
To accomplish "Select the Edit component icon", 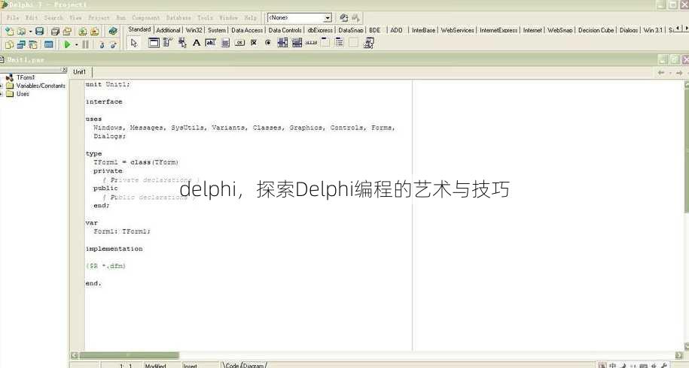I will tap(211, 43).
